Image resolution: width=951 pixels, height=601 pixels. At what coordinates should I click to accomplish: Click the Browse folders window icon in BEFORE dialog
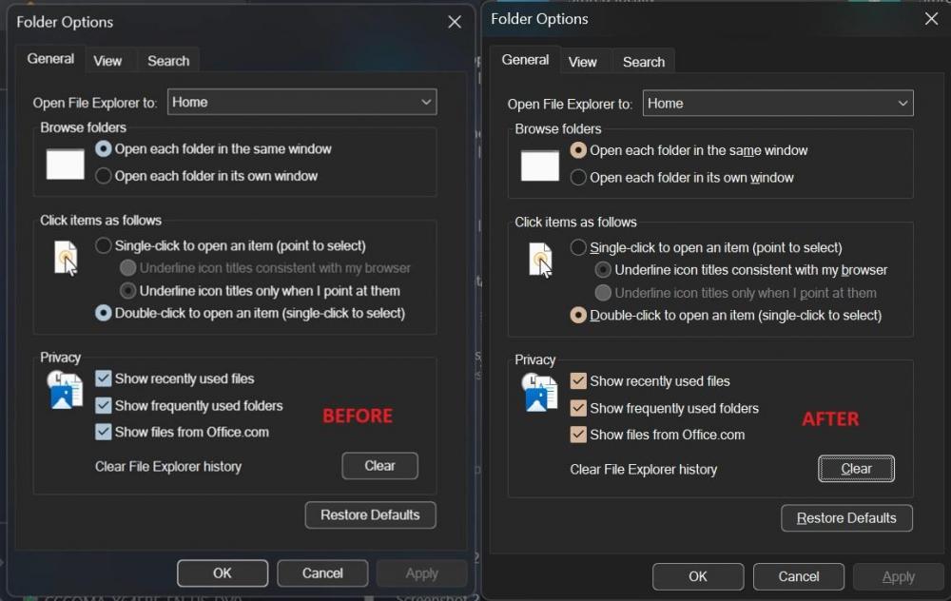pyautogui.click(x=66, y=164)
